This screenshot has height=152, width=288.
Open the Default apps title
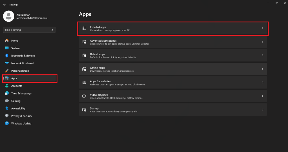pyautogui.click(x=97, y=54)
